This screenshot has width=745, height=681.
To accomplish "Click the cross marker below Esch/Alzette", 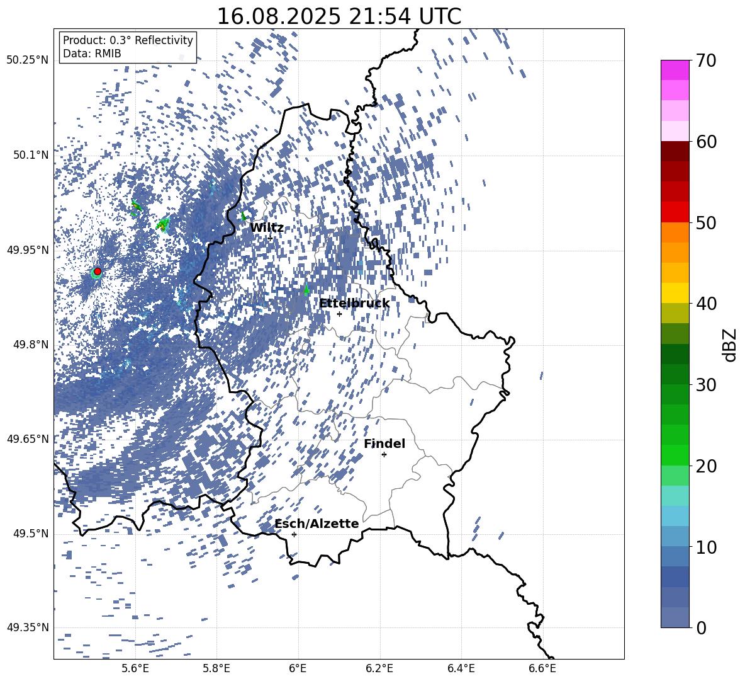I will click(294, 534).
